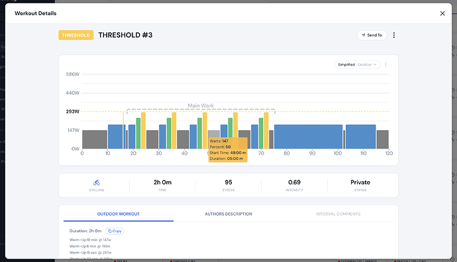
Task: Select the final gray cooldown bar
Action: (382, 139)
